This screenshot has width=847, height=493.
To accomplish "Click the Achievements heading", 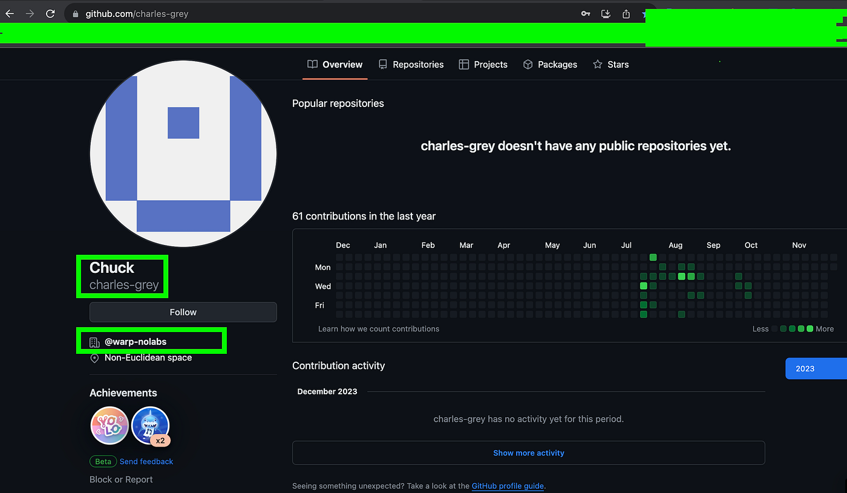I will click(123, 393).
